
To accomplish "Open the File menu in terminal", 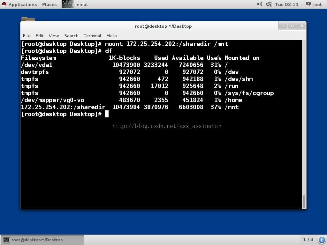I will click(27, 36).
